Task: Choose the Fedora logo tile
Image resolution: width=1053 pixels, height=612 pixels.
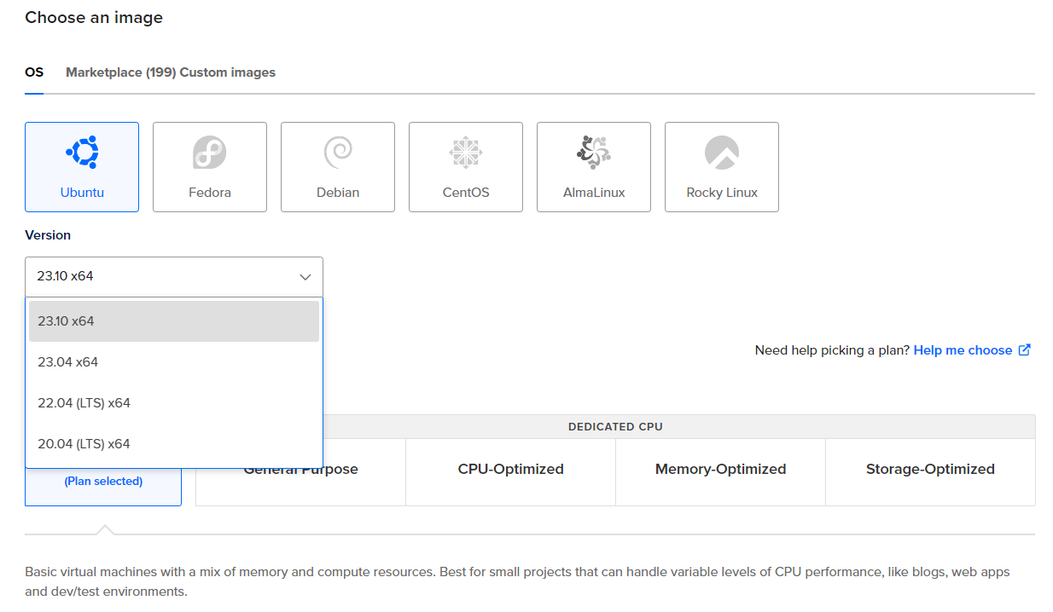Action: (210, 167)
